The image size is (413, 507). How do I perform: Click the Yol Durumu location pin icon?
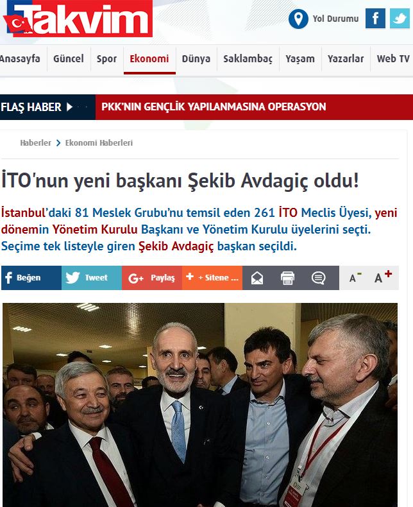tap(298, 19)
